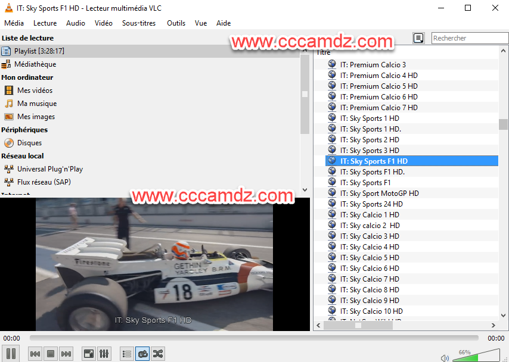Select highlighted IT: Sky Sports F1 HD
This screenshot has height=362, width=509.
tap(412, 161)
